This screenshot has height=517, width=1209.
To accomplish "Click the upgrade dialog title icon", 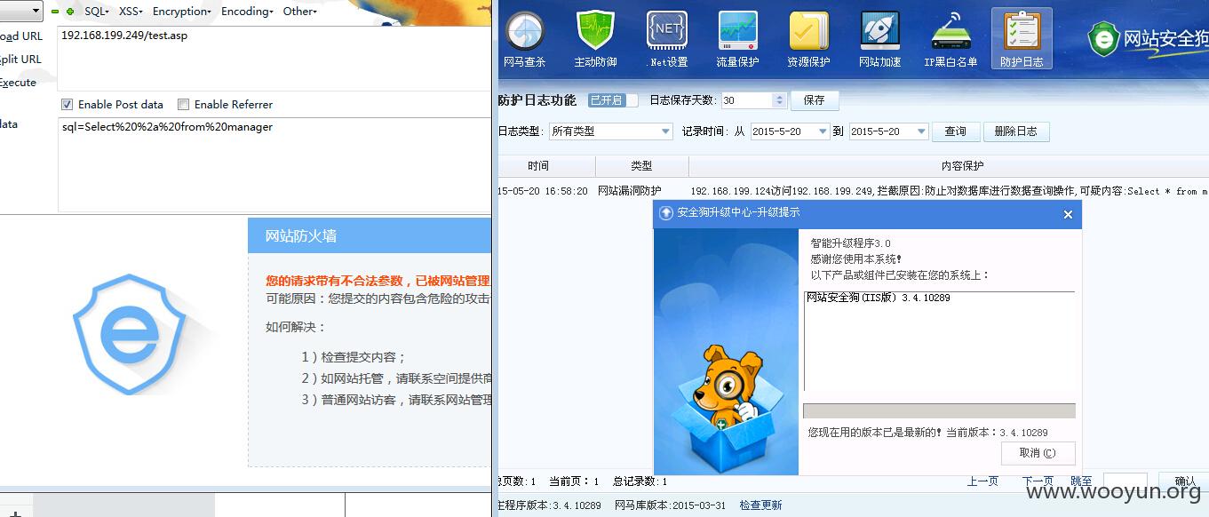I will tap(665, 213).
